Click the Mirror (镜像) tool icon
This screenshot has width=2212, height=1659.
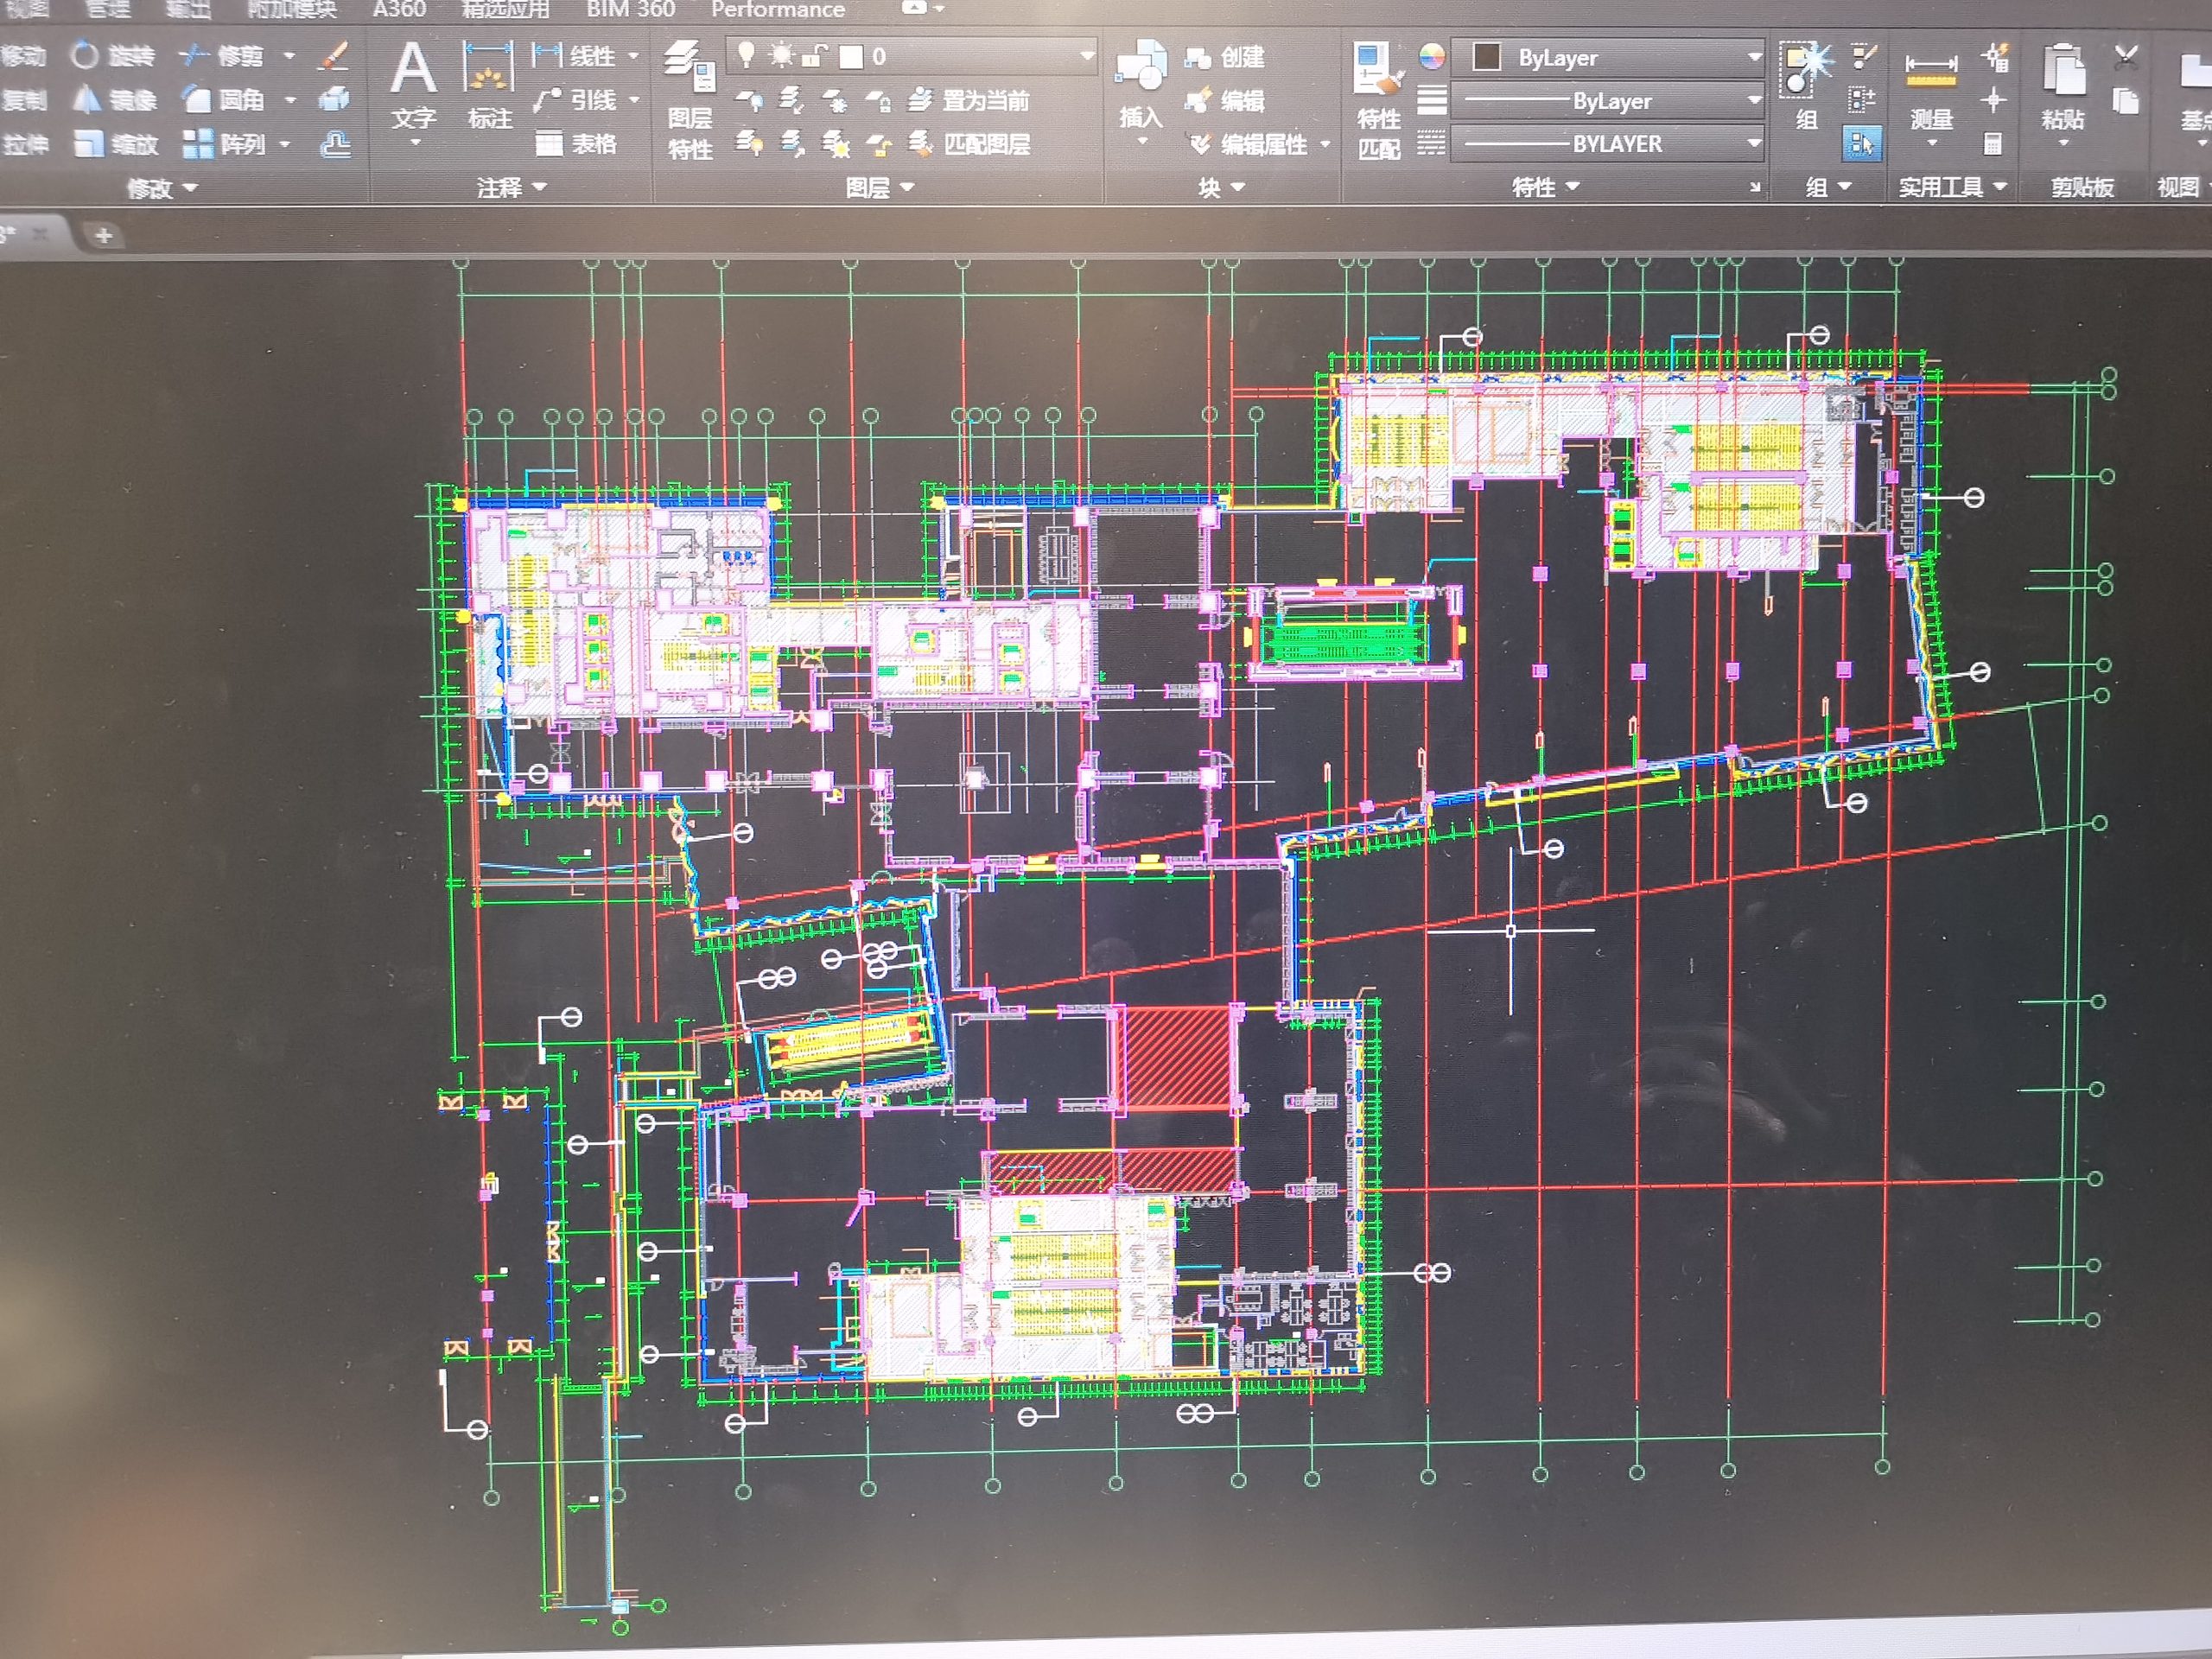click(x=88, y=99)
